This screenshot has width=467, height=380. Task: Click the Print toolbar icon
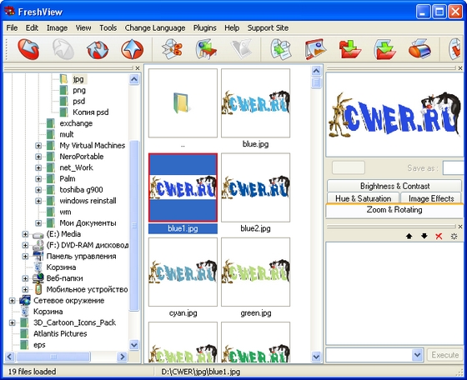click(419, 49)
